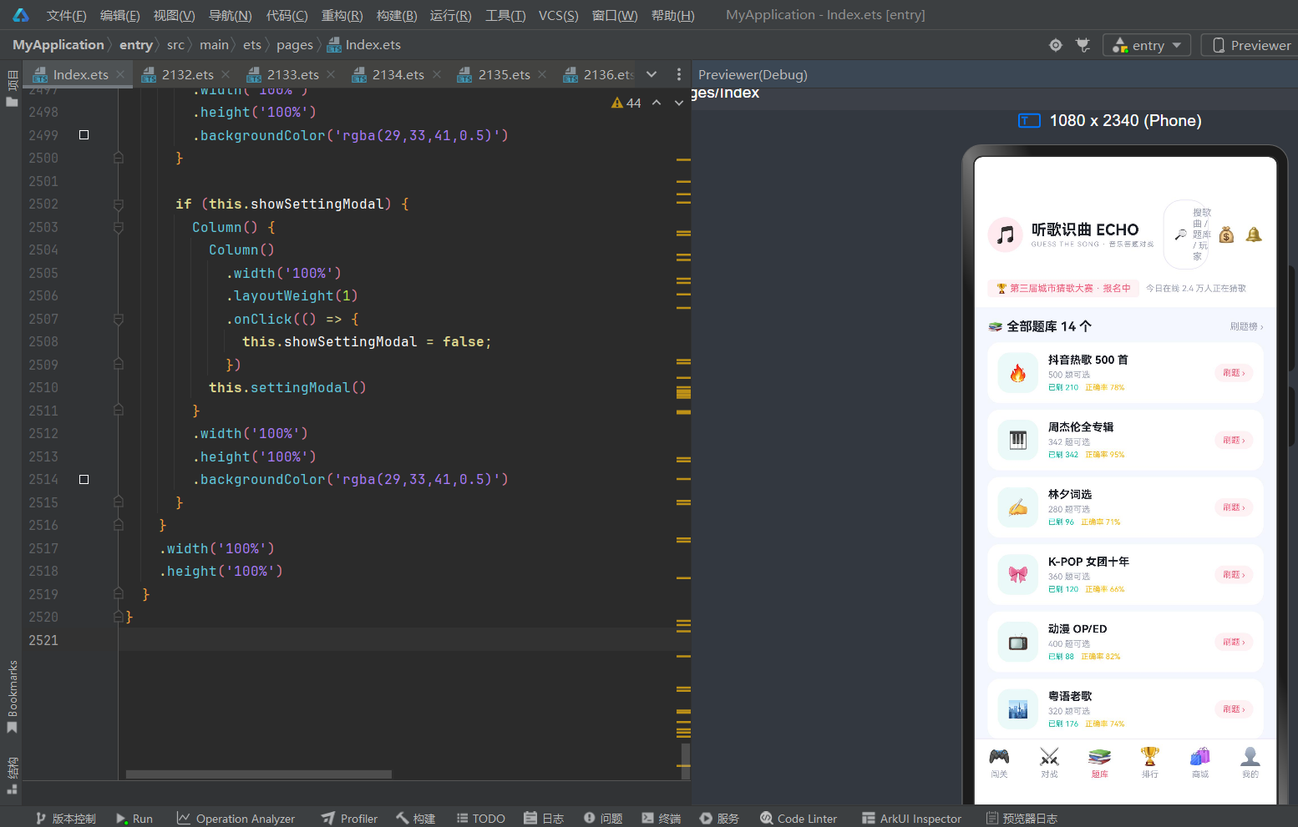Collapse code fold marker at line 2502
This screenshot has height=827, width=1298.
[119, 204]
